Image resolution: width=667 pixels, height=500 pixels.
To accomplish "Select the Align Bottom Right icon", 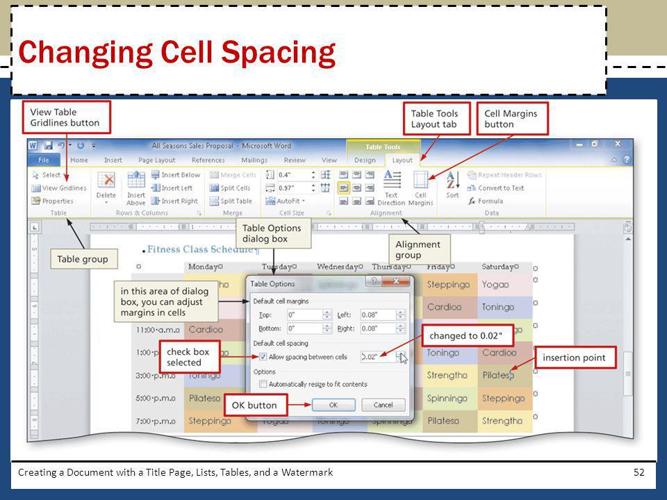I will click(370, 201).
